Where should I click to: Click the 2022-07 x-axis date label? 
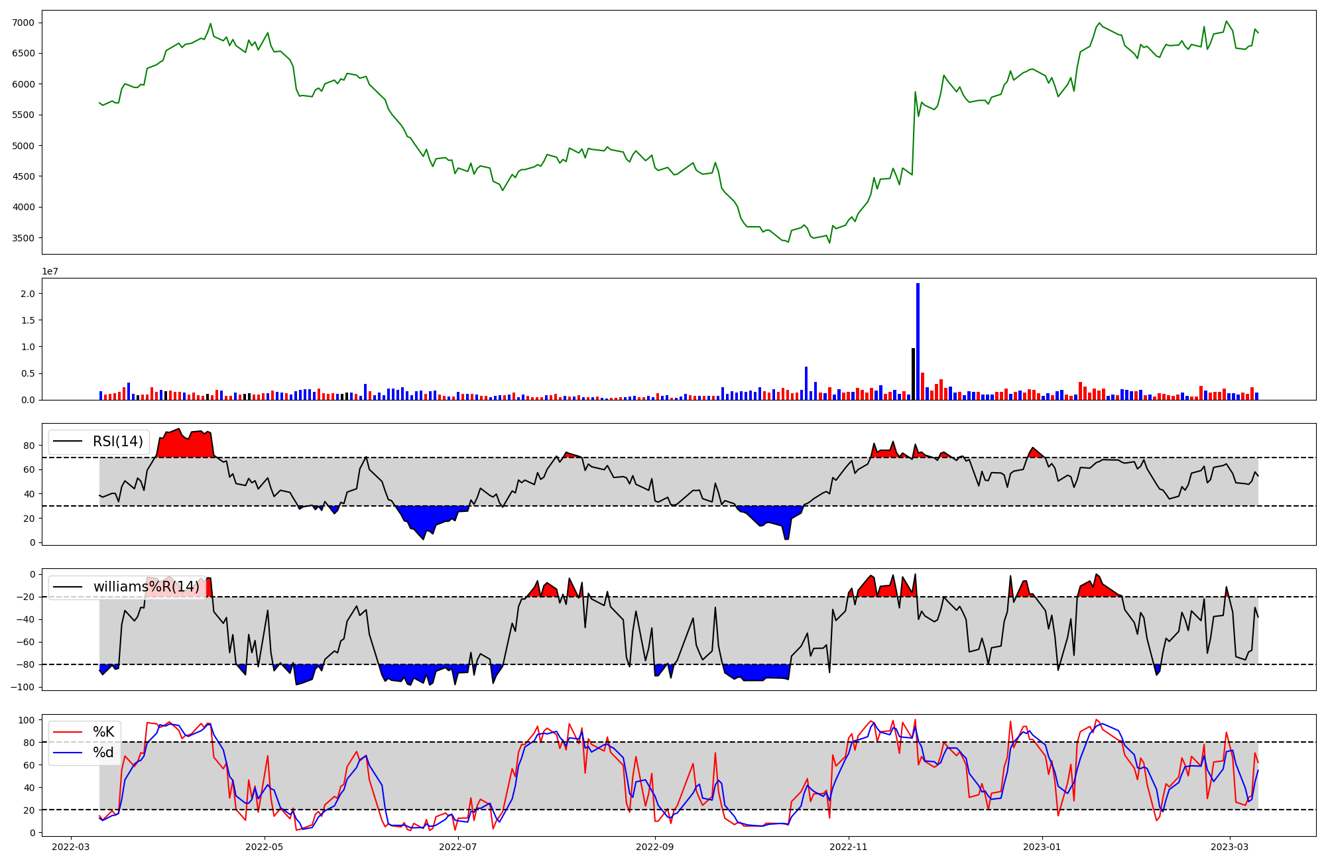coord(458,847)
